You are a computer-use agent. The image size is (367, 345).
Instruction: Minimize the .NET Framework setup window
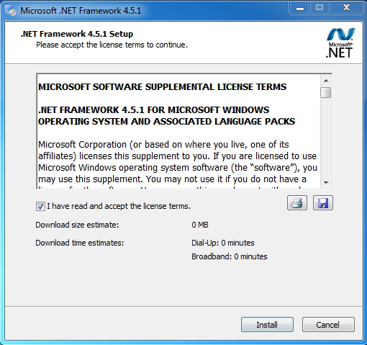pos(300,9)
